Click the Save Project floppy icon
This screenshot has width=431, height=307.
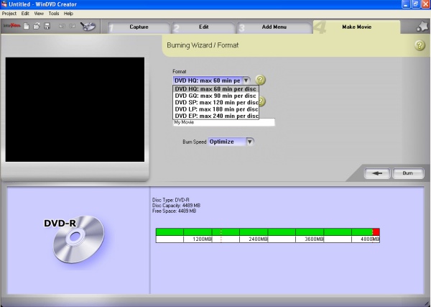[47, 27]
